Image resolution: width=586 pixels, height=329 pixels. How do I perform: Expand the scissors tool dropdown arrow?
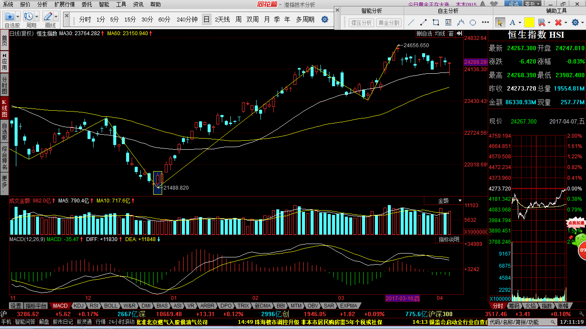coord(549,22)
